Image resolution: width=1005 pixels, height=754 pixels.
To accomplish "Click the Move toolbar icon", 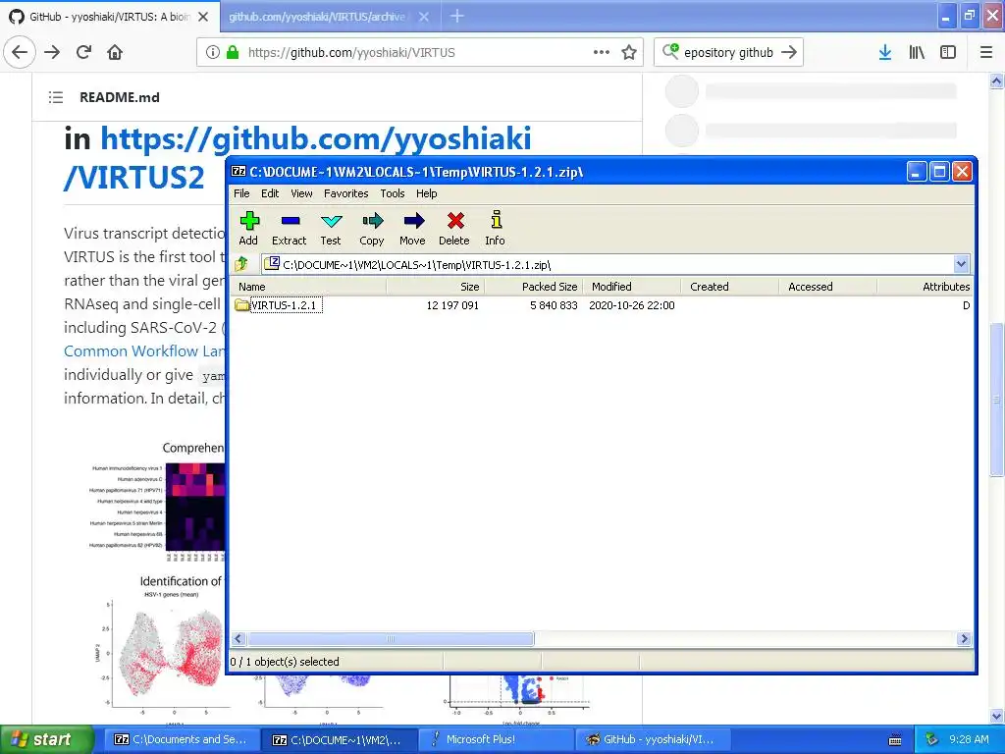I will pyautogui.click(x=413, y=229).
